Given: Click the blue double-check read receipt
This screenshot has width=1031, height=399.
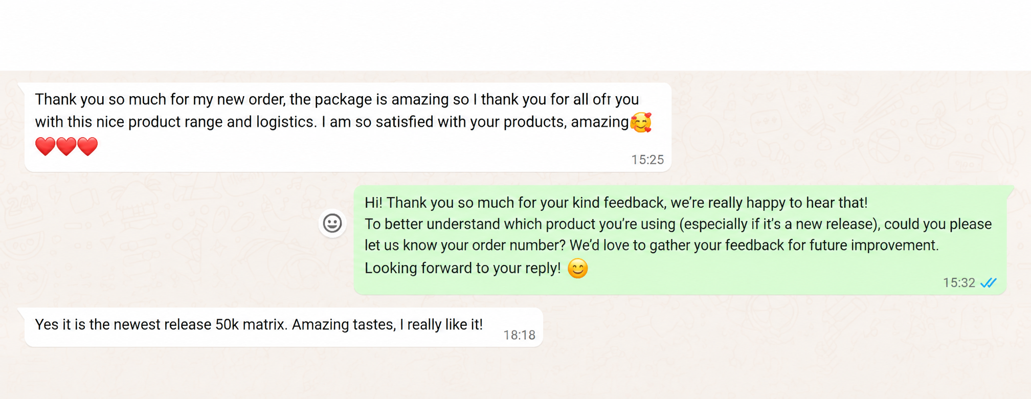Looking at the screenshot, I should [x=989, y=283].
